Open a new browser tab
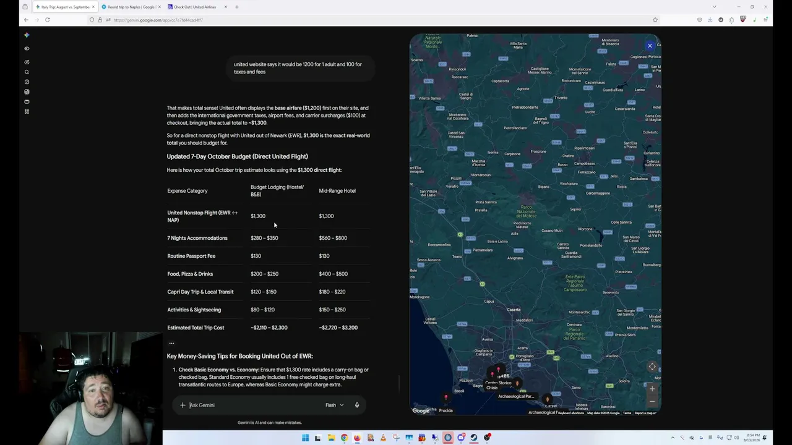This screenshot has height=445, width=792. tap(236, 7)
